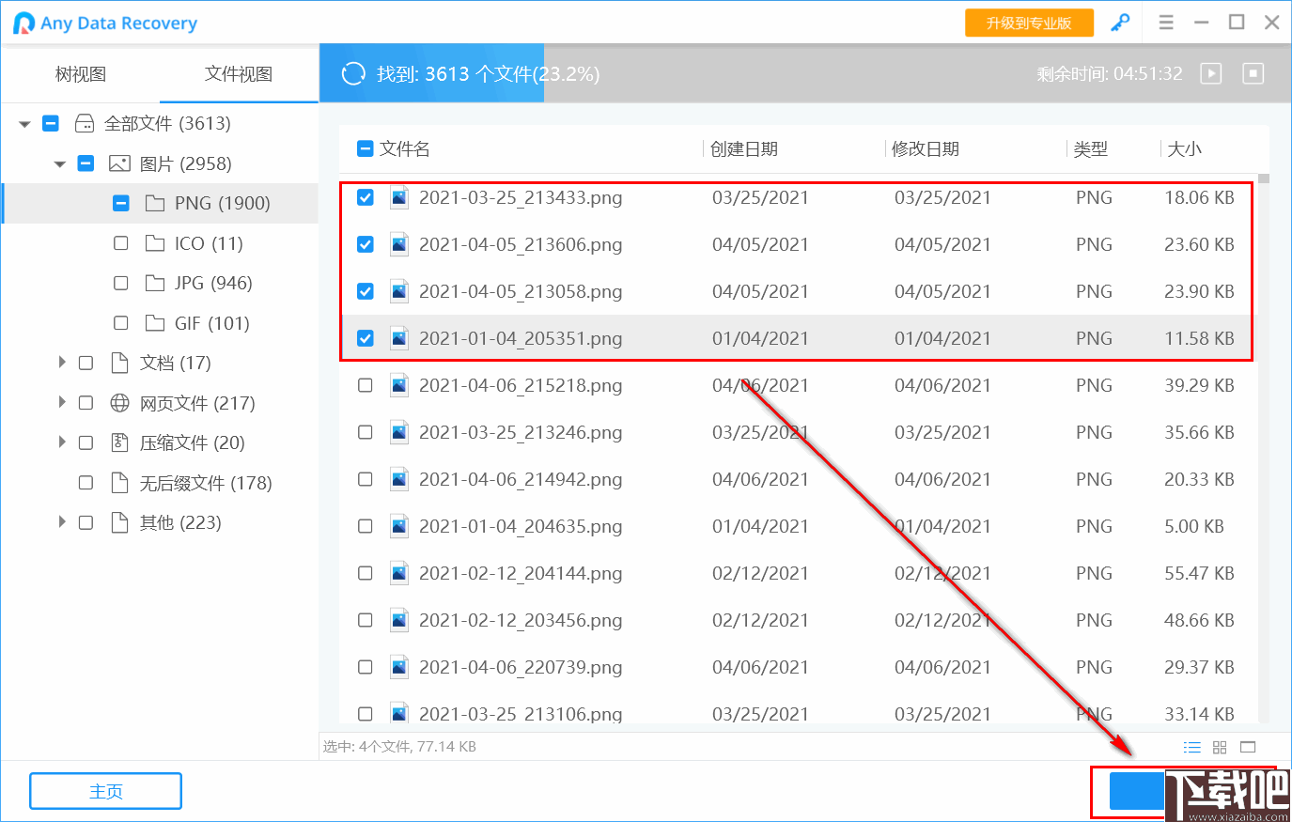The height and width of the screenshot is (822, 1292).
Task: Click the 主页 home button
Action: tap(105, 791)
